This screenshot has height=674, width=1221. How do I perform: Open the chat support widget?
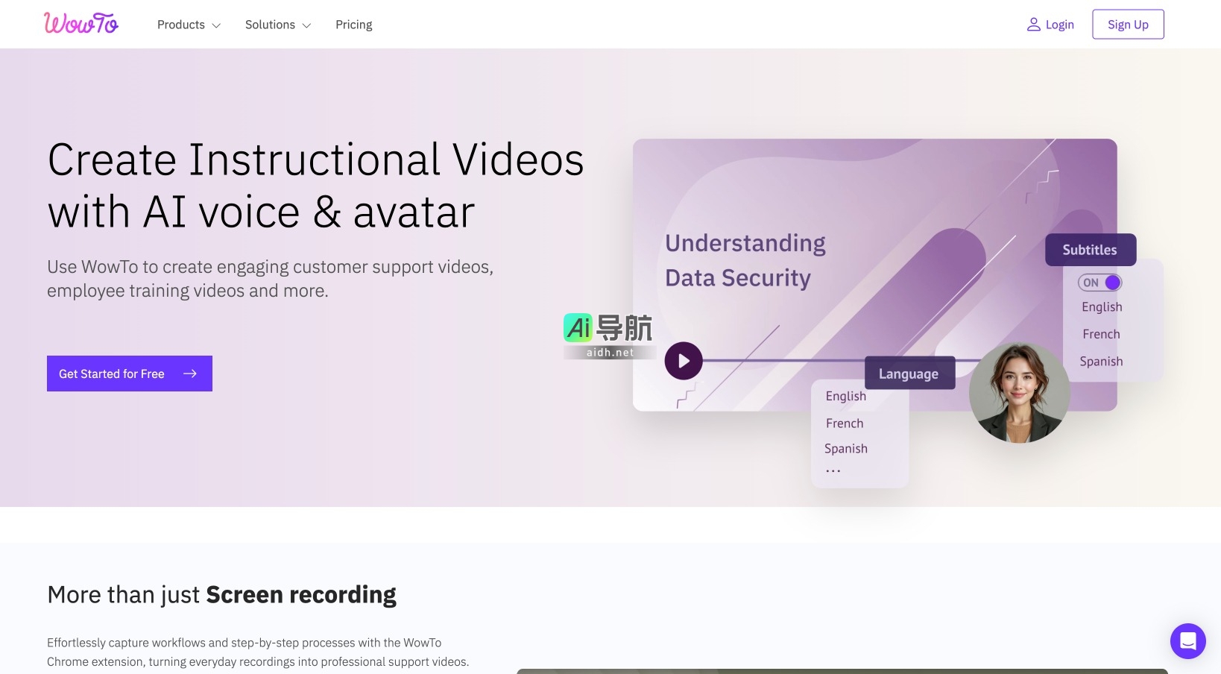click(x=1187, y=640)
